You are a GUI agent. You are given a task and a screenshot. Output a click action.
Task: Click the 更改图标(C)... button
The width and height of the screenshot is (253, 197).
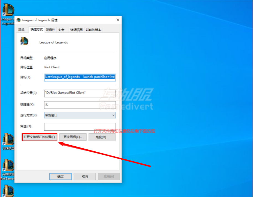click(73, 137)
